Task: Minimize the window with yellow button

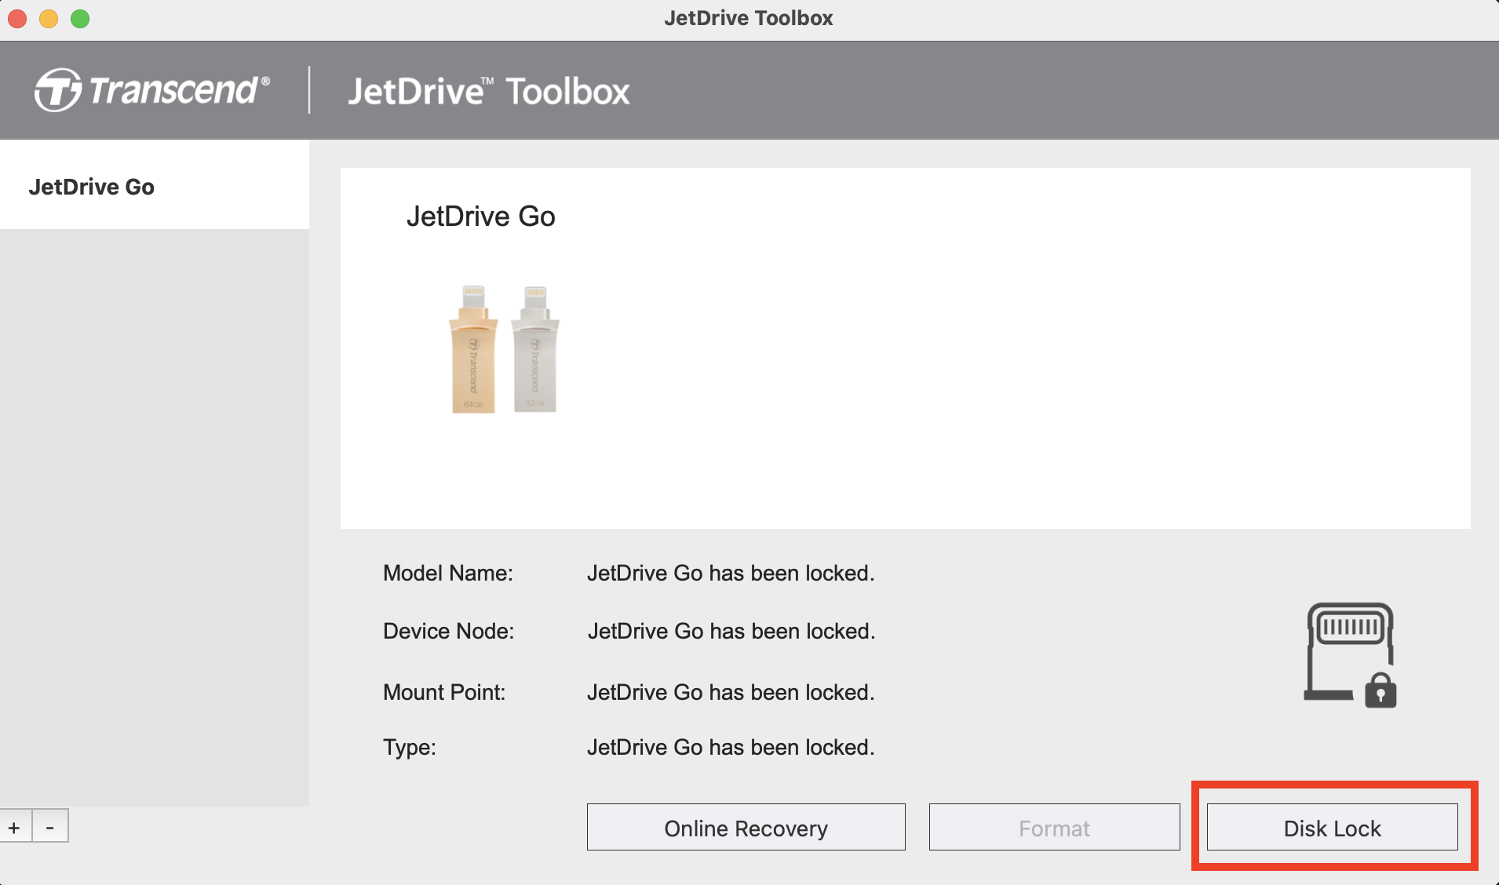Action: [49, 18]
